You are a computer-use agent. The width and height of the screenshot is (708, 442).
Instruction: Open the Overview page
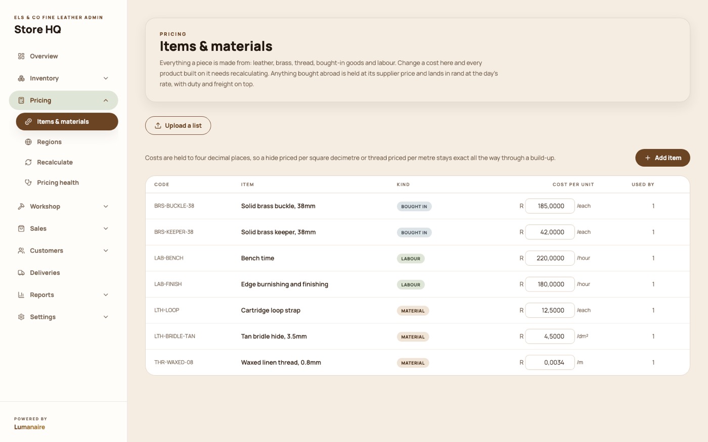[x=63, y=56]
